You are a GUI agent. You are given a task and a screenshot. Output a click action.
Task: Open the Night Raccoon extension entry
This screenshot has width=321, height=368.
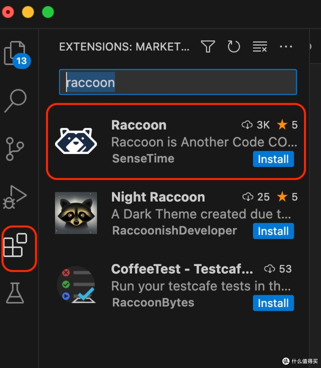pos(176,214)
